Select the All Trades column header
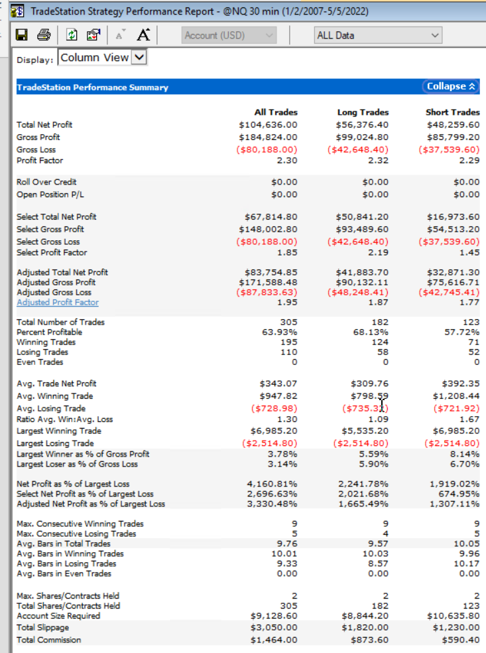This screenshot has width=486, height=653. [x=276, y=112]
